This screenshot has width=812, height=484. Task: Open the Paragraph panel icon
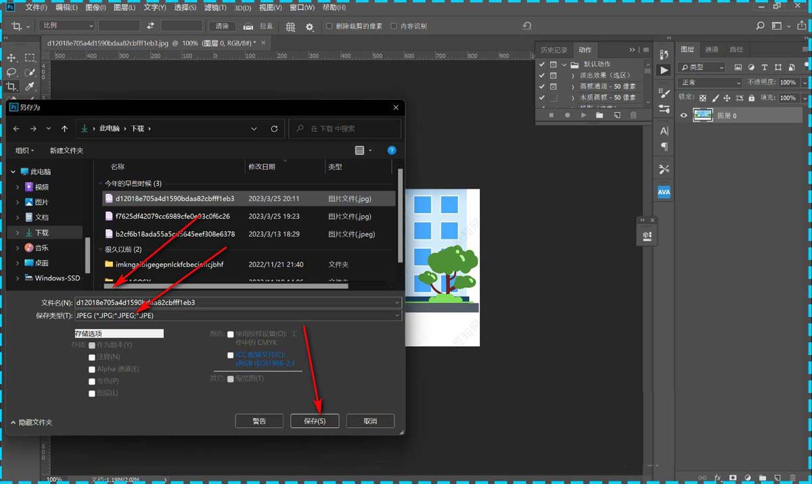tap(664, 147)
